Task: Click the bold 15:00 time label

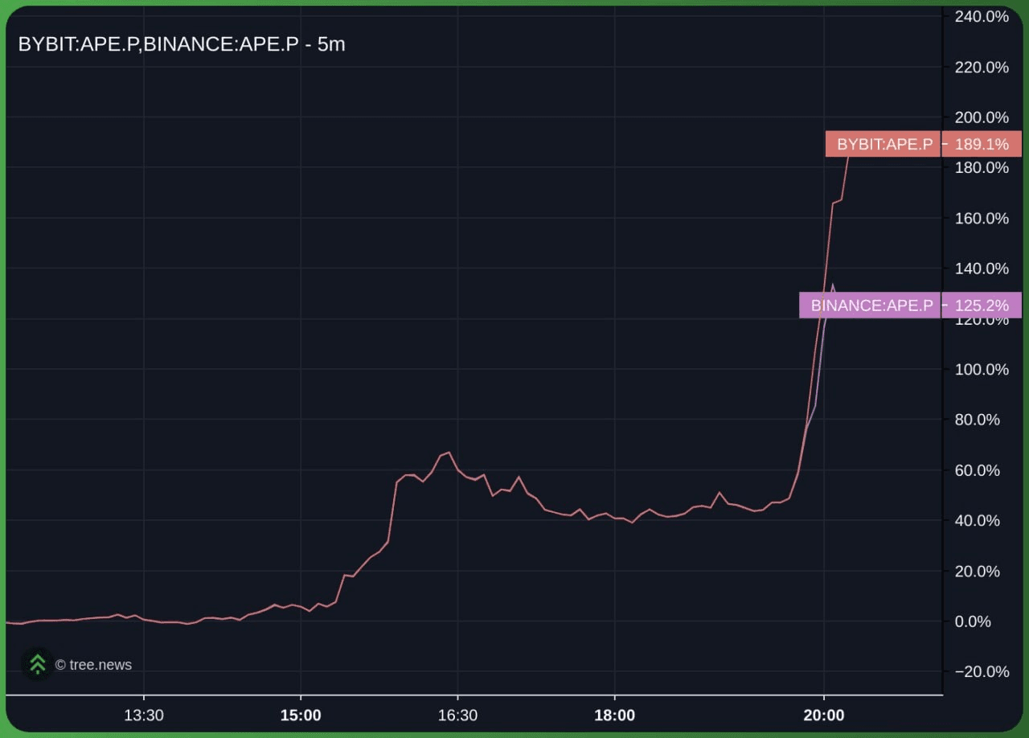Action: click(301, 714)
